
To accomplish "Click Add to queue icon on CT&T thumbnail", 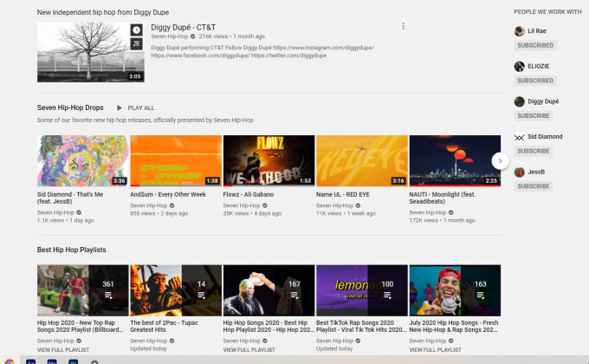I will click(x=136, y=44).
